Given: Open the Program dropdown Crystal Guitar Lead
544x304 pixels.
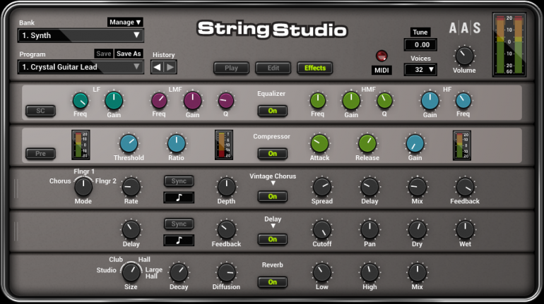Looking at the screenshot, I should (x=81, y=67).
